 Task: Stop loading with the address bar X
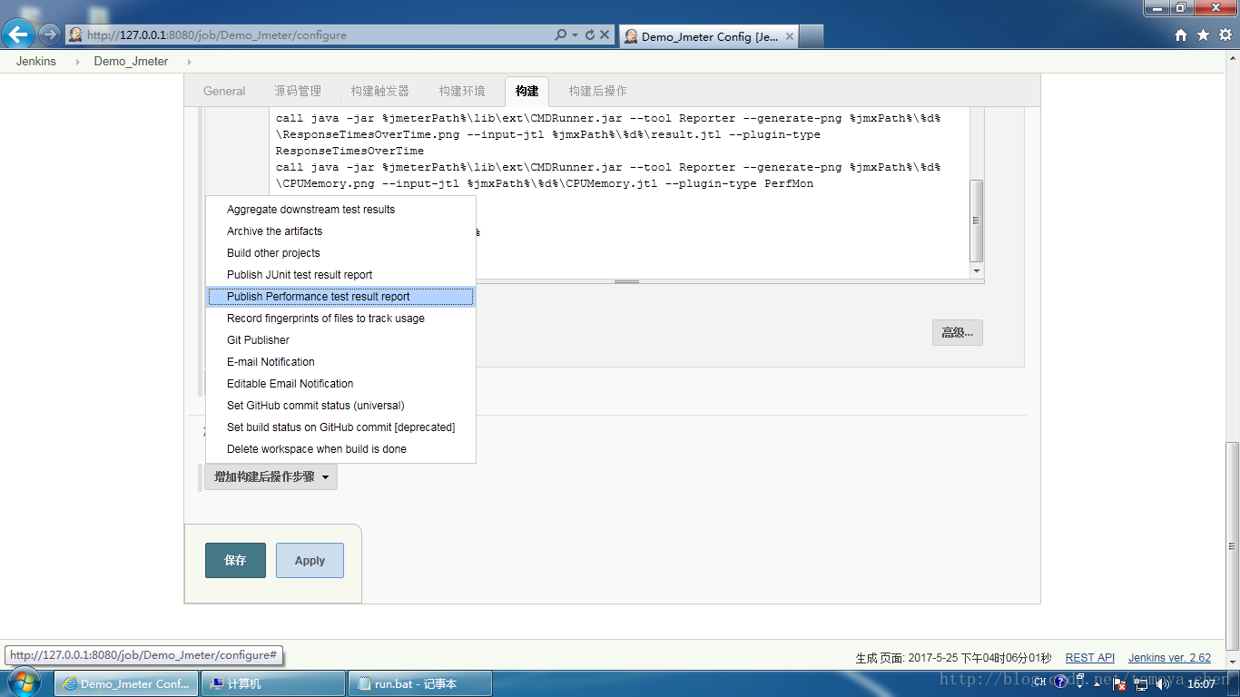coord(605,34)
